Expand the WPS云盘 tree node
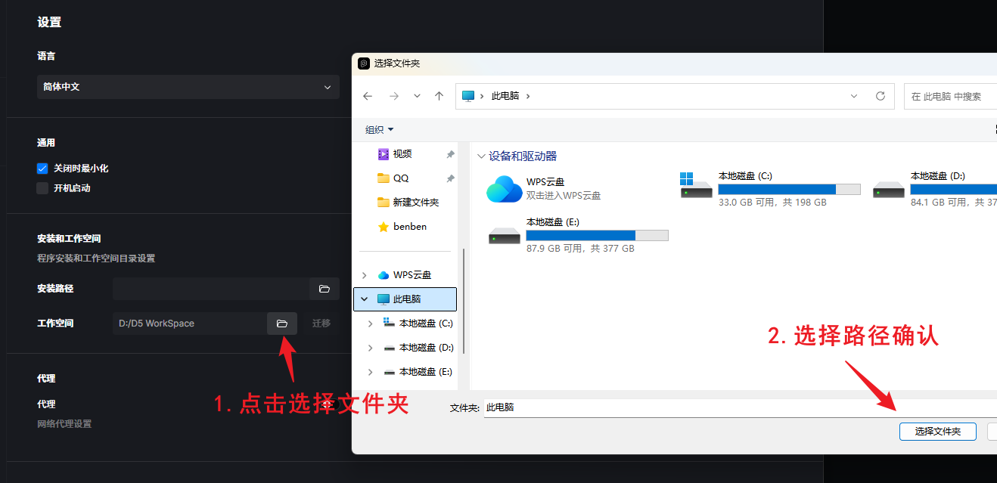 coord(365,275)
